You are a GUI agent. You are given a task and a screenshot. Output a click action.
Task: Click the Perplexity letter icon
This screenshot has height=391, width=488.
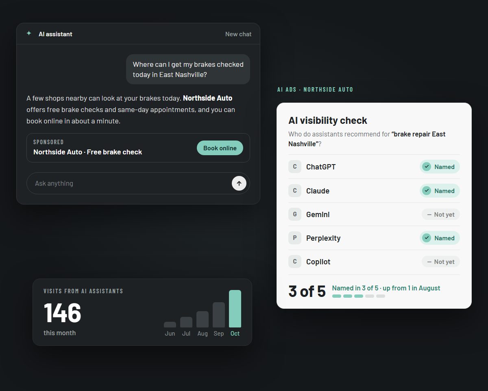[295, 238]
